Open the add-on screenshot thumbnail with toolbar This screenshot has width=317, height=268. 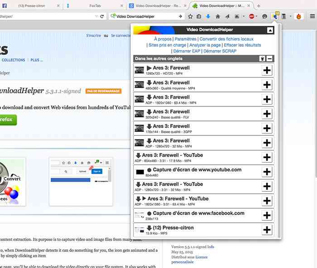pos(81,182)
